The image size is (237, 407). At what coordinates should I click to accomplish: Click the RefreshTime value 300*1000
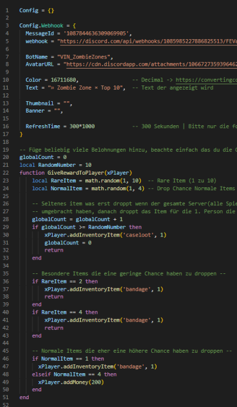[x=82, y=126]
